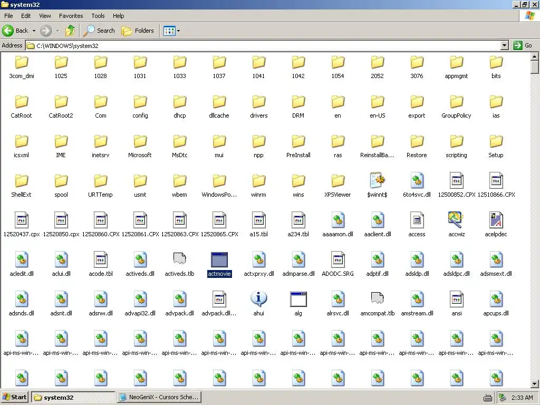Go forward with the Forward arrow
This screenshot has height=405, width=540.
coord(46,31)
